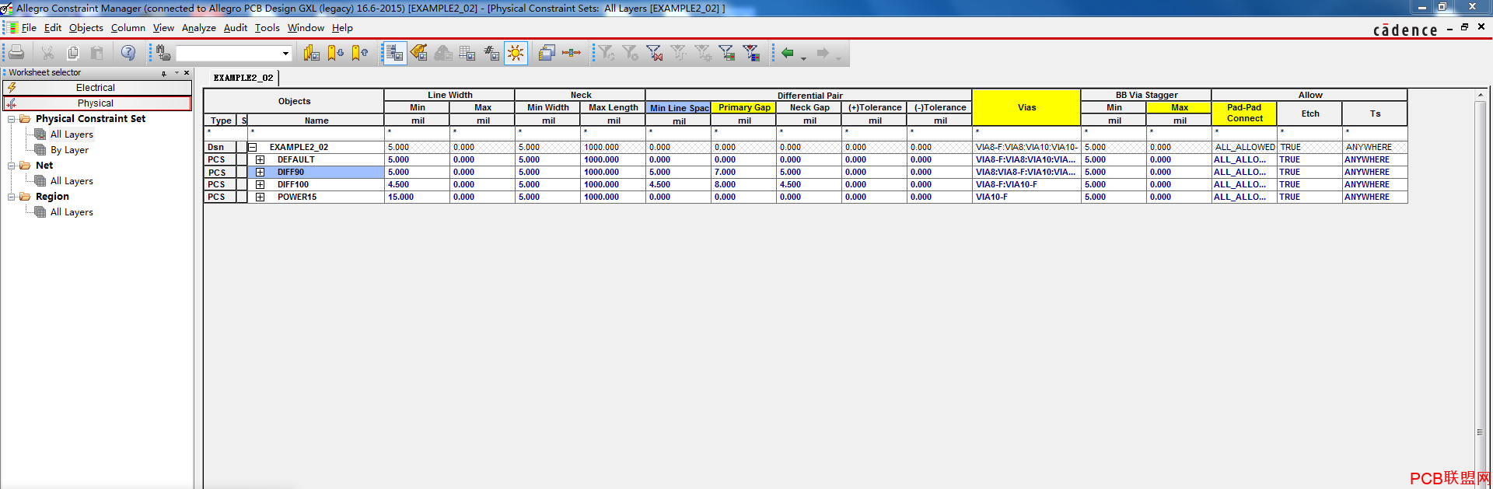Image resolution: width=1493 pixels, height=489 pixels.
Task: Click the Pad-Pad Connect column header
Action: (1244, 113)
